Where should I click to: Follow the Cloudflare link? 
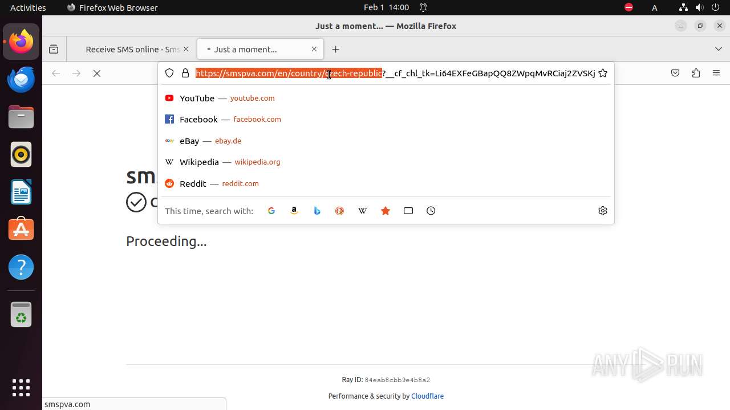coord(428,396)
